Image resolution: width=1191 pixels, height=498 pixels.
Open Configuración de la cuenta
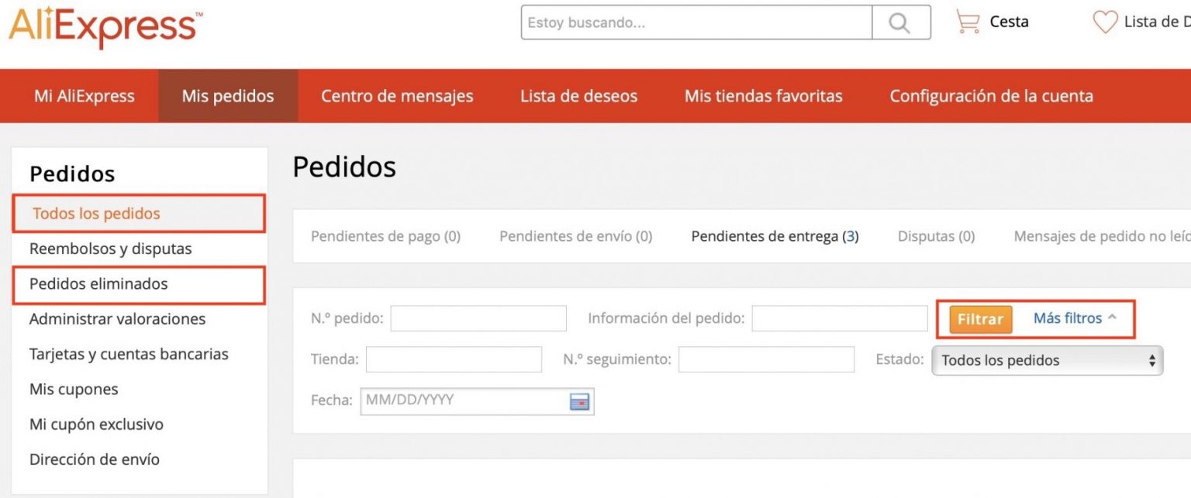(x=991, y=95)
